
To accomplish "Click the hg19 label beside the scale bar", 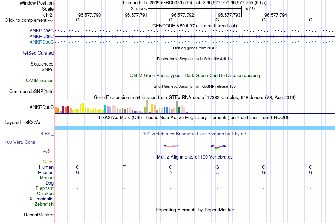I will click(250, 9).
